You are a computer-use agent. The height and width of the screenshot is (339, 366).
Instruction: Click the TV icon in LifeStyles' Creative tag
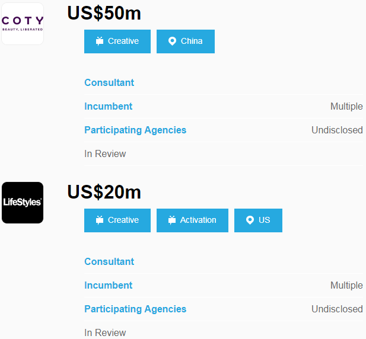click(100, 220)
